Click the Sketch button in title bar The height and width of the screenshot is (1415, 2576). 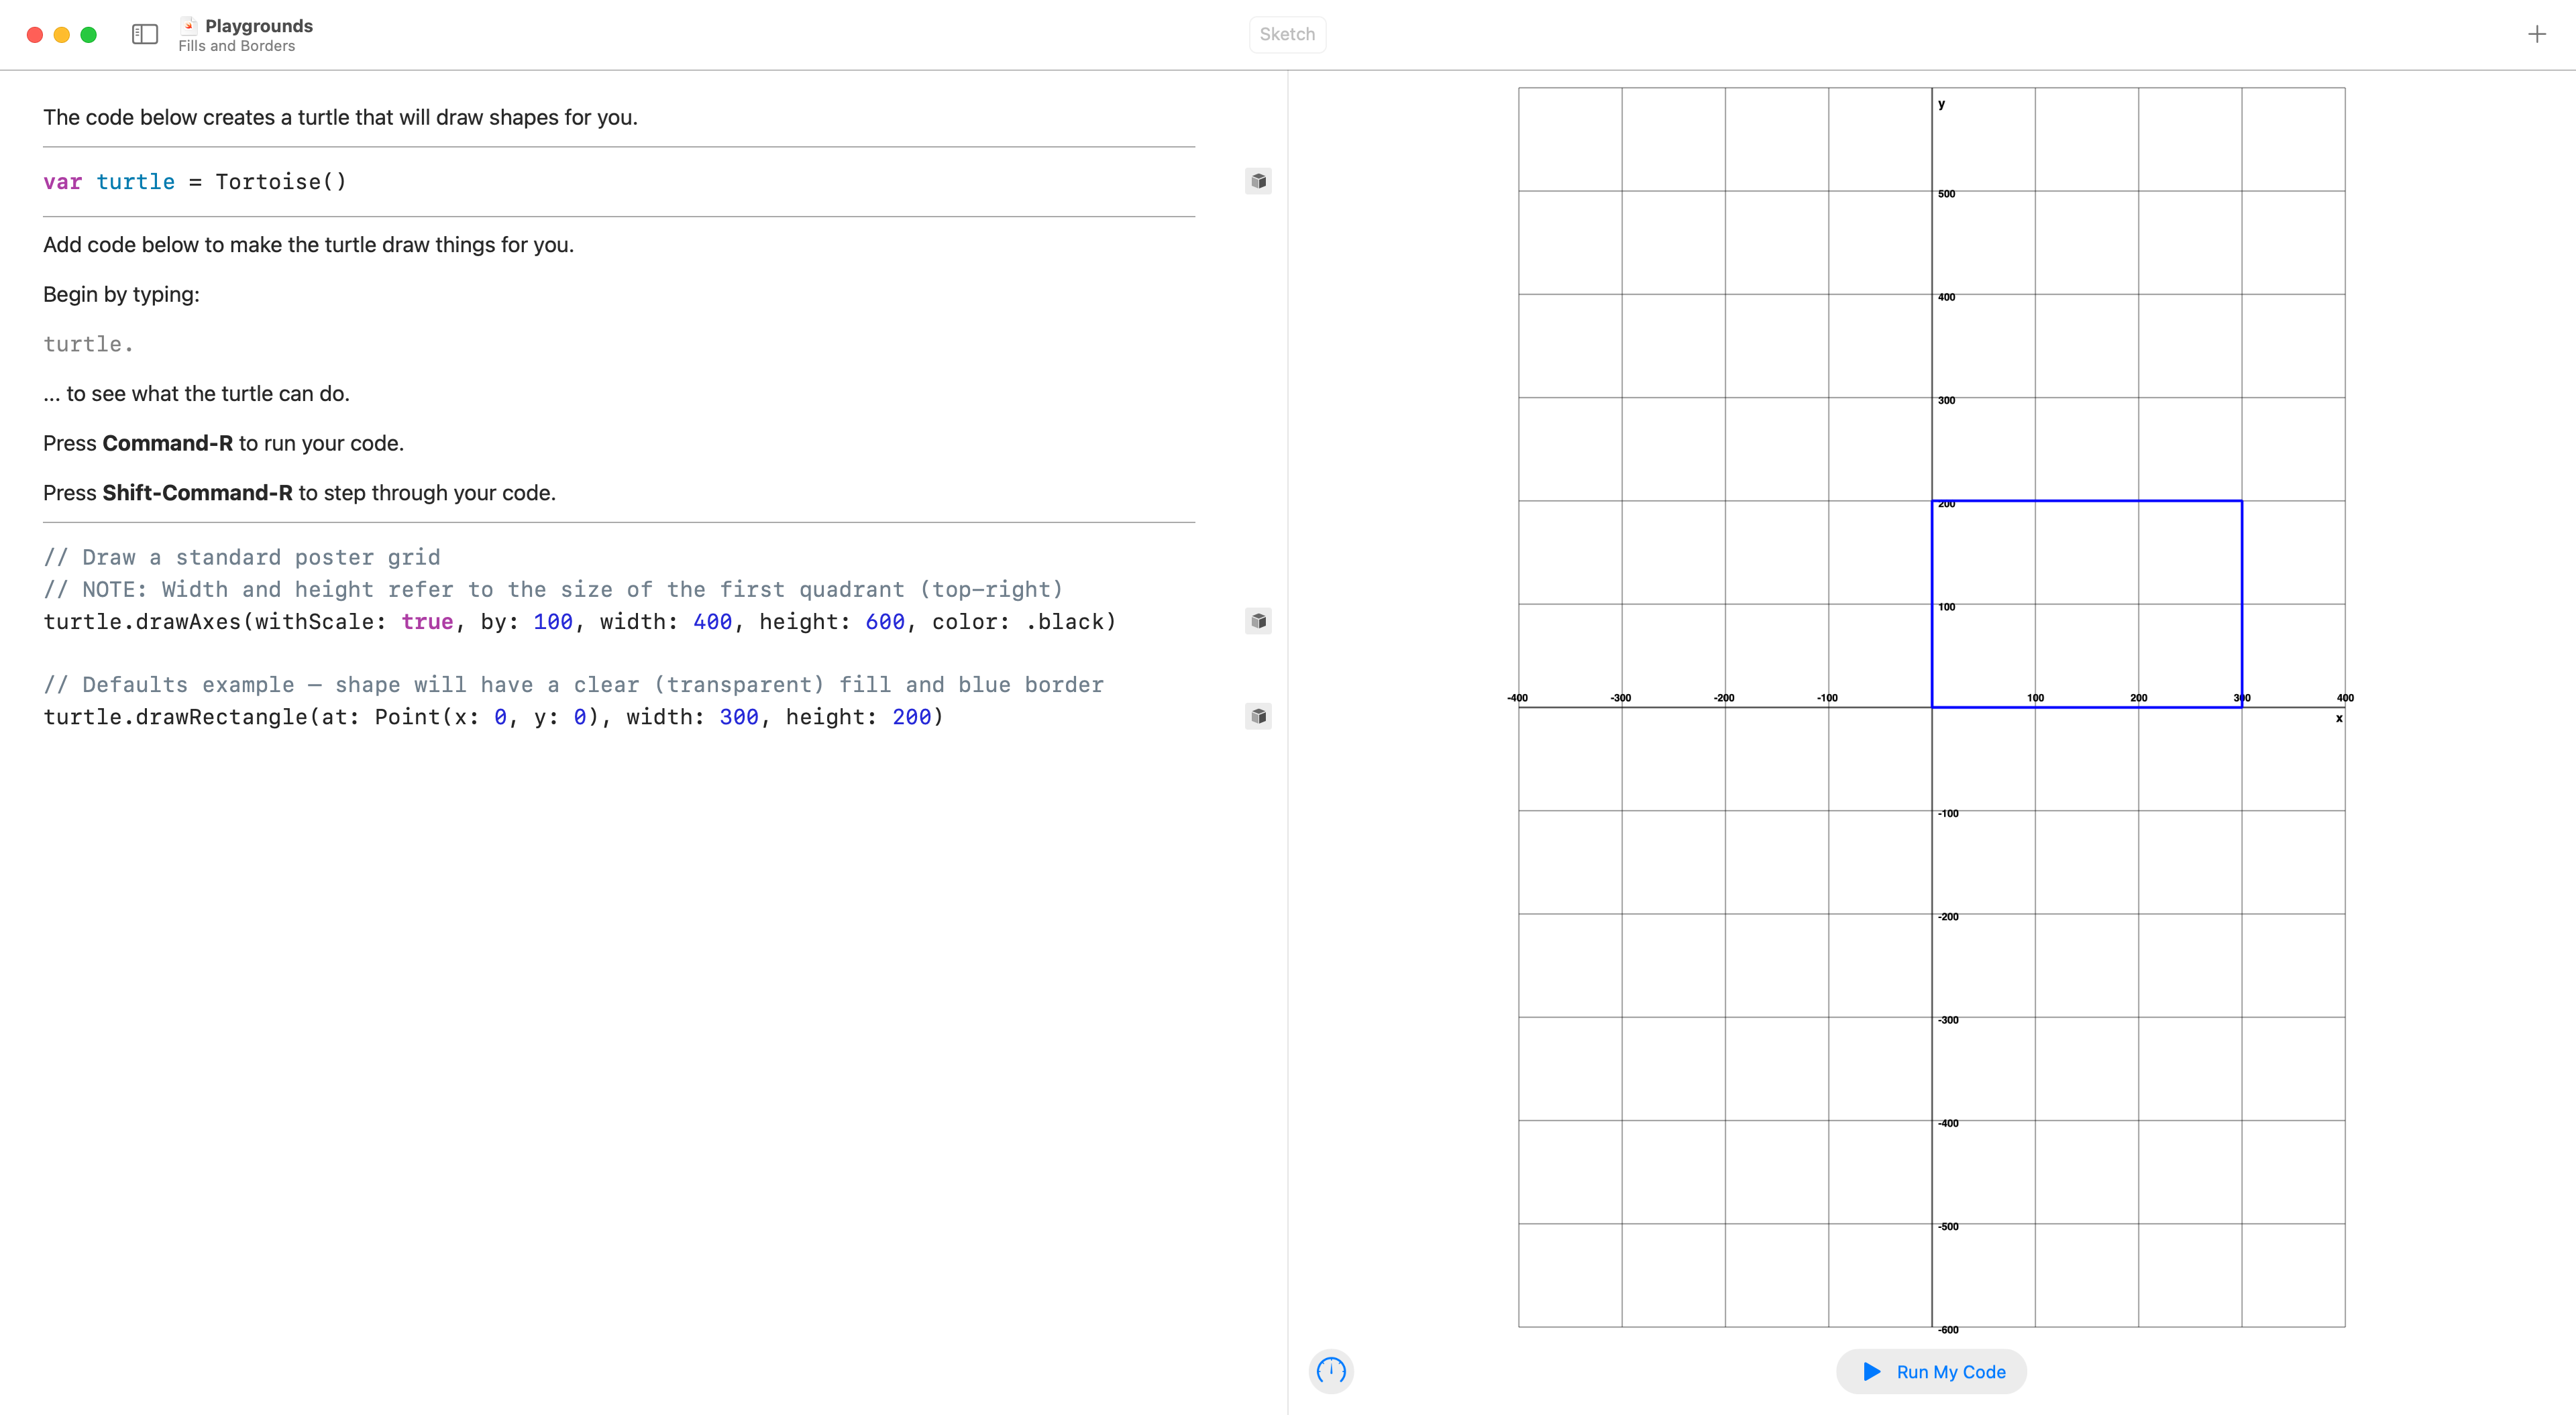coord(1287,34)
